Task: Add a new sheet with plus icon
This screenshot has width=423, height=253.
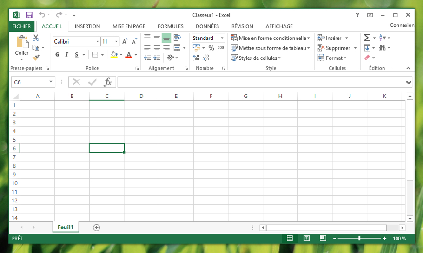Action: pos(96,227)
